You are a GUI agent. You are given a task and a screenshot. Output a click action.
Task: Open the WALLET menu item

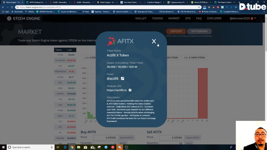[x=141, y=18]
